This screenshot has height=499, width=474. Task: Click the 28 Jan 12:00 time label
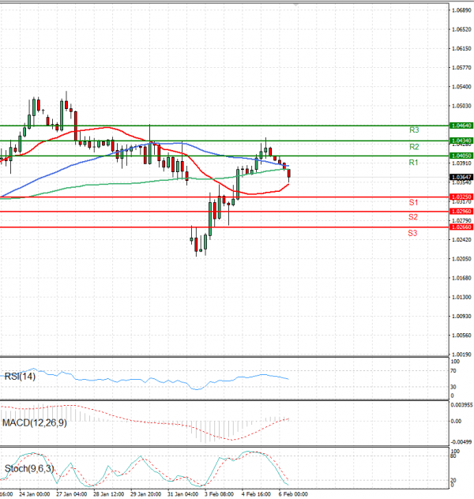click(x=108, y=494)
